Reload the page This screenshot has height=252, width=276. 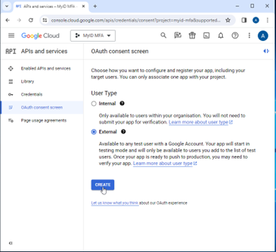point(31,20)
